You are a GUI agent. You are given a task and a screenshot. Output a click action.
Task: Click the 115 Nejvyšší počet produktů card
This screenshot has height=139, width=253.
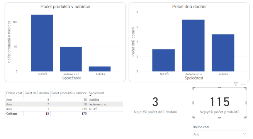pyautogui.click(x=219, y=103)
